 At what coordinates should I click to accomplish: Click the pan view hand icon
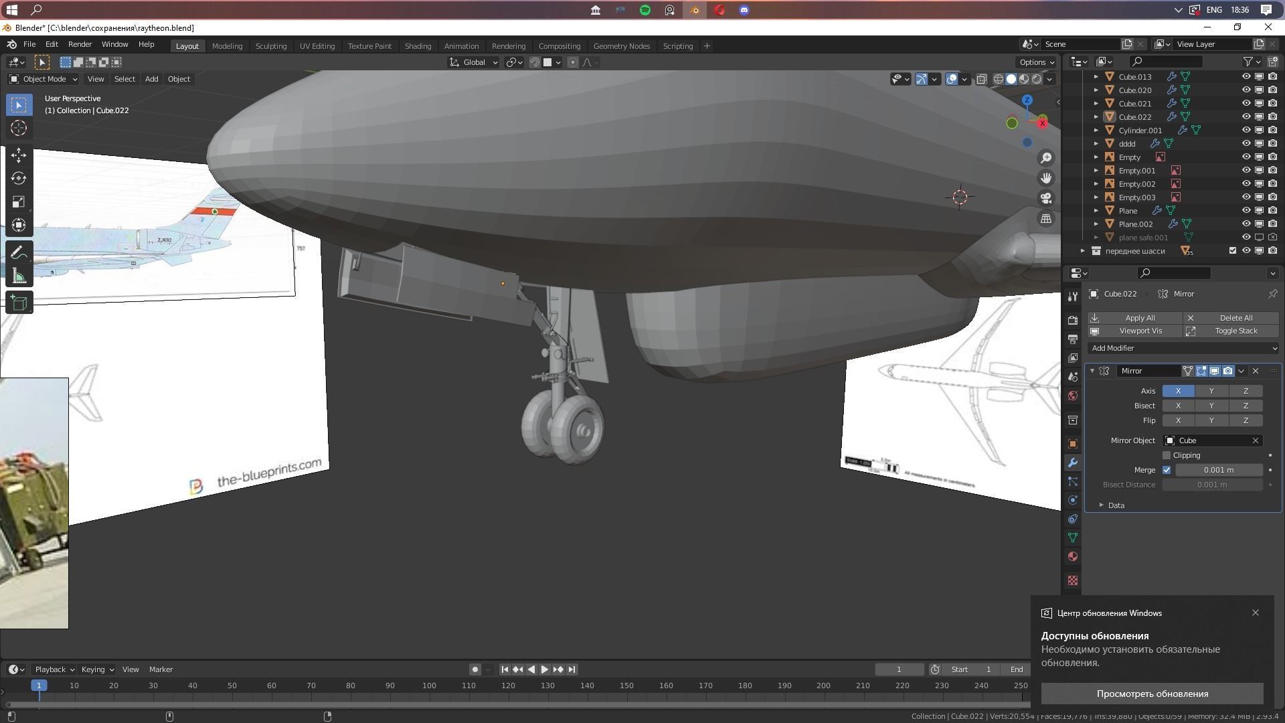tap(1046, 178)
